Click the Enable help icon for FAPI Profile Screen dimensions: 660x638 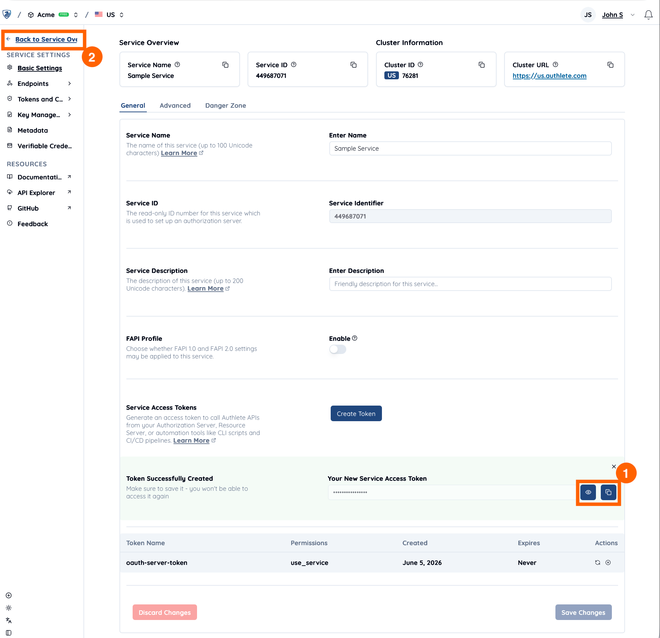(x=355, y=338)
